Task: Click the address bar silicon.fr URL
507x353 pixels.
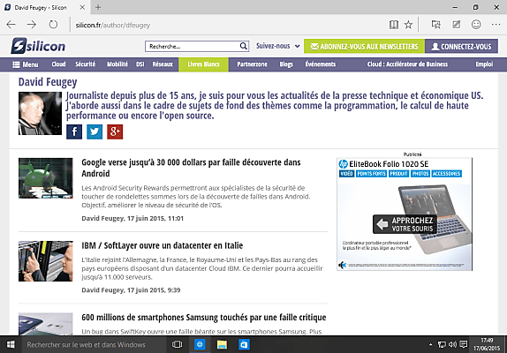Action: click(x=113, y=26)
